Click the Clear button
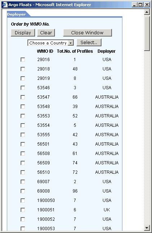This screenshot has width=152, height=233. click(46, 33)
